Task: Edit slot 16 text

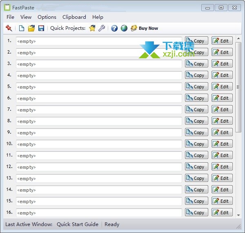Action: tap(222, 213)
